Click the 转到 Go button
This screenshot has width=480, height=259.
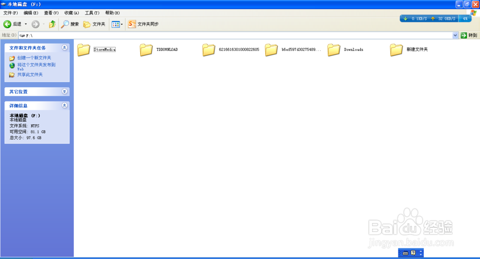(469, 35)
